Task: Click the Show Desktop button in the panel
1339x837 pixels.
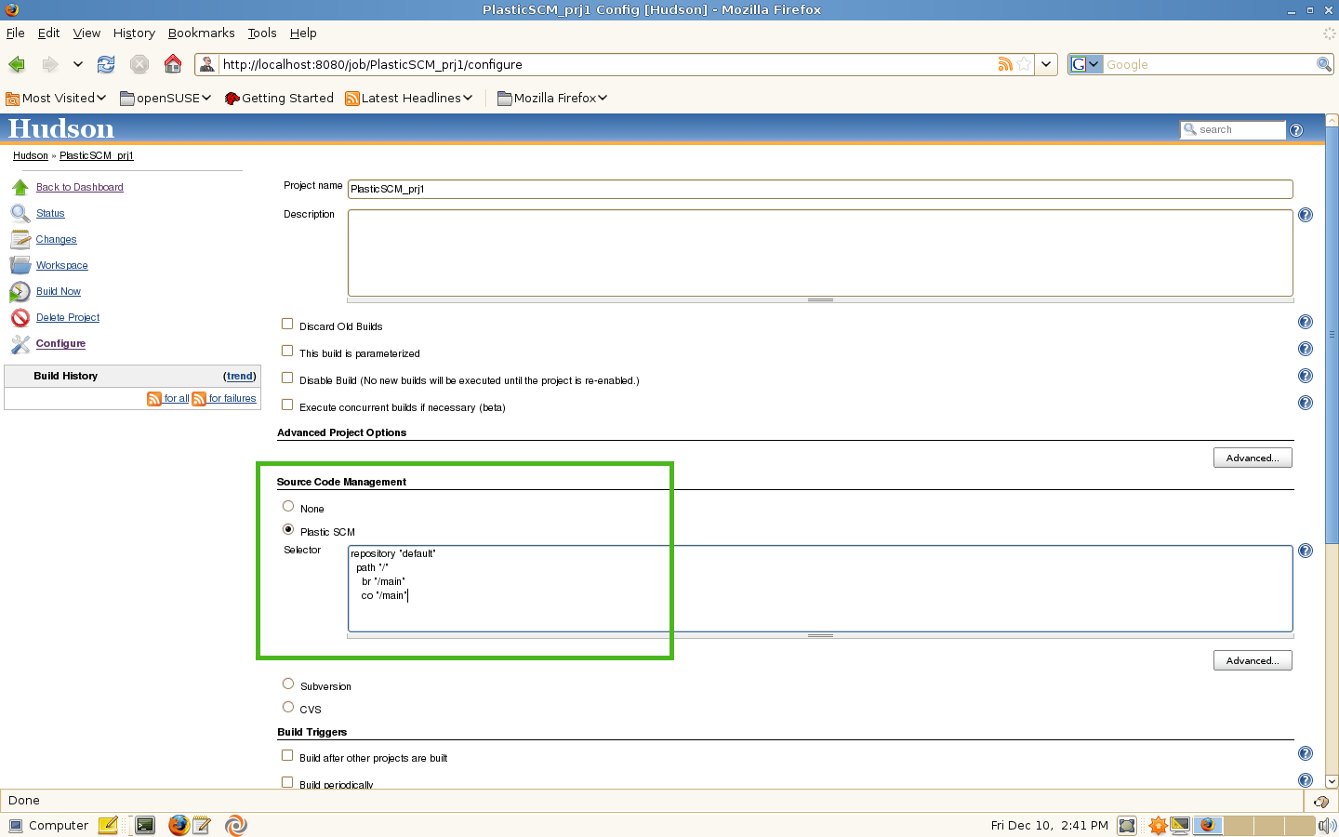Action: (x=1127, y=826)
